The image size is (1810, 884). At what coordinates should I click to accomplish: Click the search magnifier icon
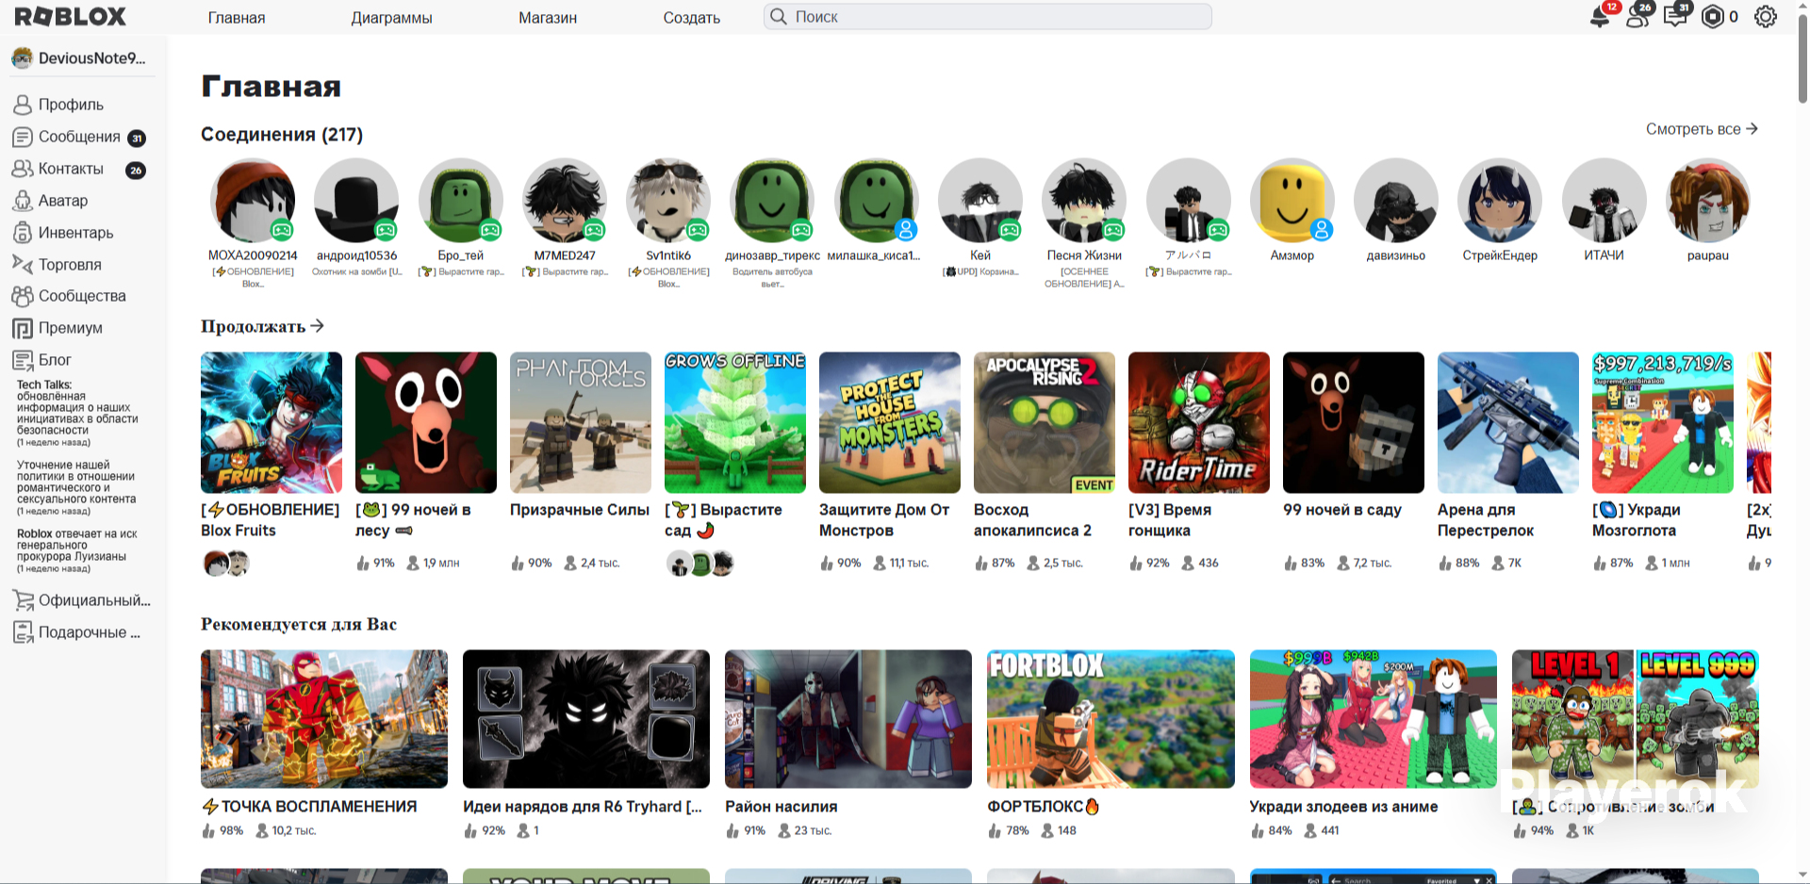(x=779, y=17)
